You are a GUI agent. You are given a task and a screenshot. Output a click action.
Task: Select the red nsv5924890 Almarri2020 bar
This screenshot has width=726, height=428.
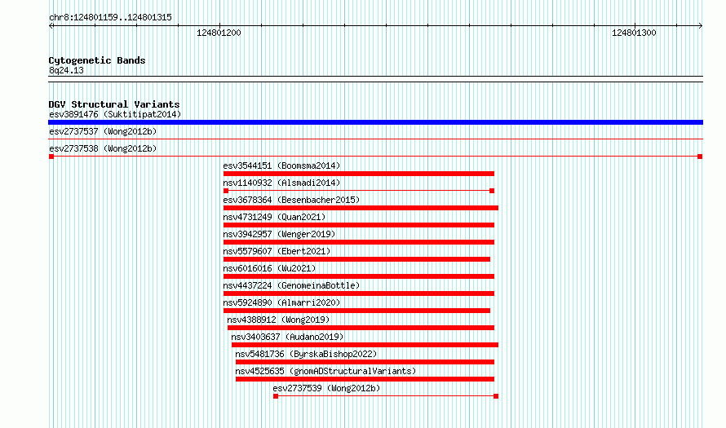(356, 311)
